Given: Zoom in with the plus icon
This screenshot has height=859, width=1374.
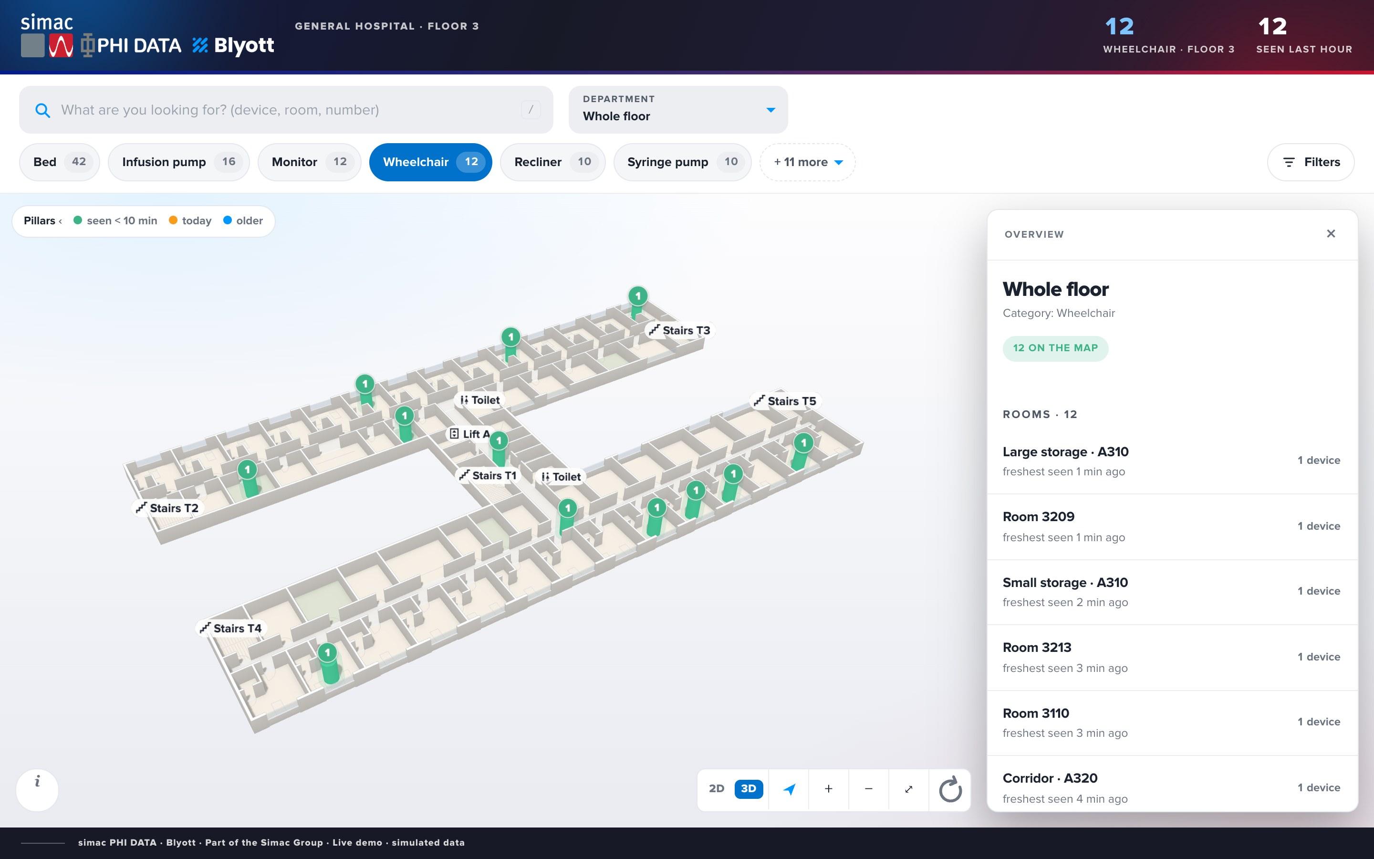Looking at the screenshot, I should [x=828, y=789].
